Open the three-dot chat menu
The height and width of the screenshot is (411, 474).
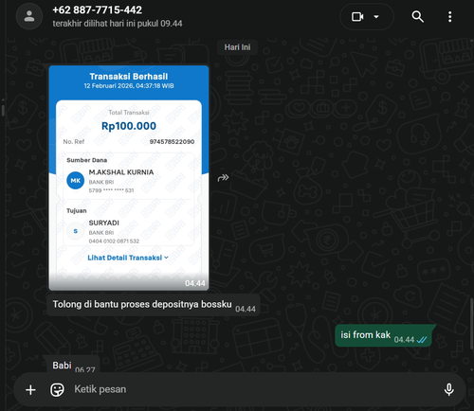[449, 17]
